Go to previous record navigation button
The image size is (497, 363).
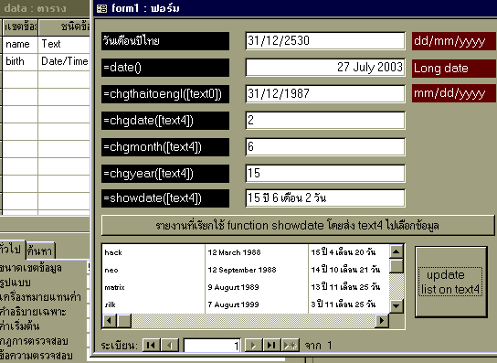pyautogui.click(x=170, y=346)
